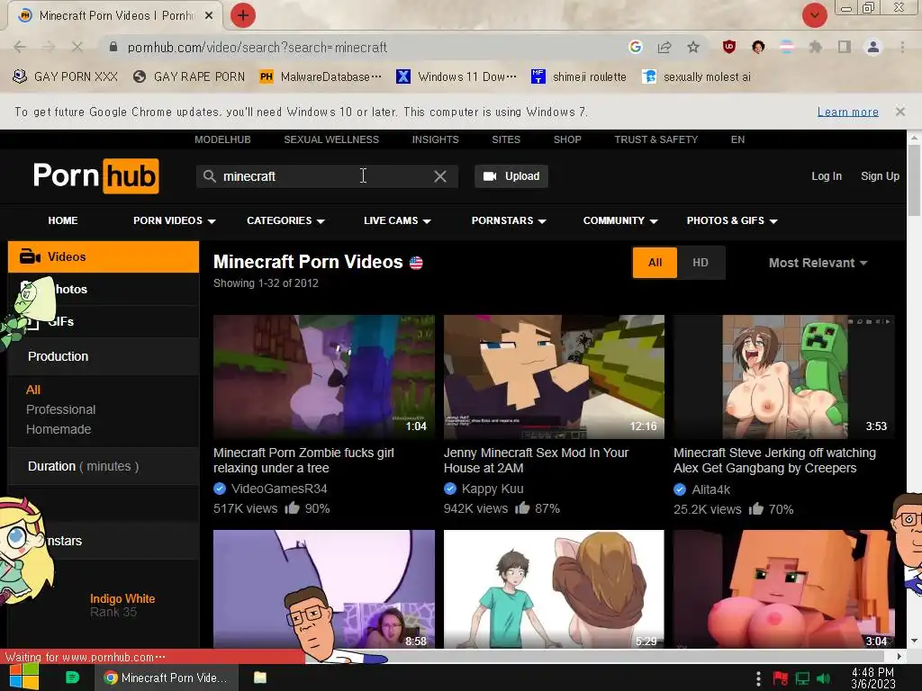The image size is (922, 691).
Task: Filter by Professional production
Action: 60,409
